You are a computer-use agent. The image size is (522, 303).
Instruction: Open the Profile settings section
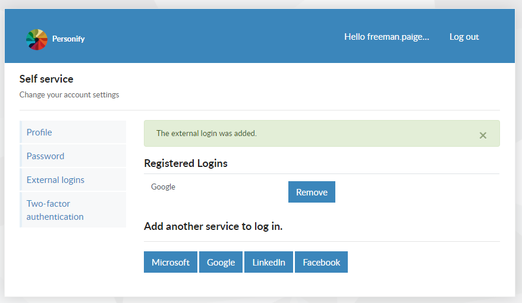pyautogui.click(x=73, y=132)
